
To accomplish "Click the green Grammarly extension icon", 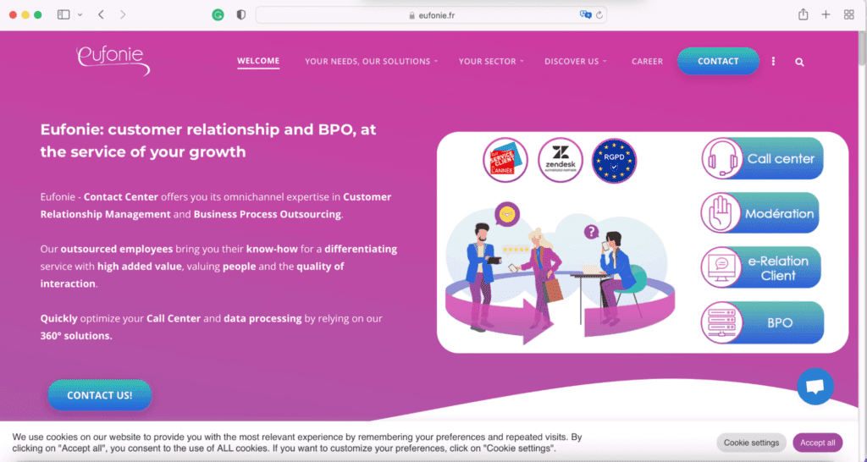I will 218,15.
